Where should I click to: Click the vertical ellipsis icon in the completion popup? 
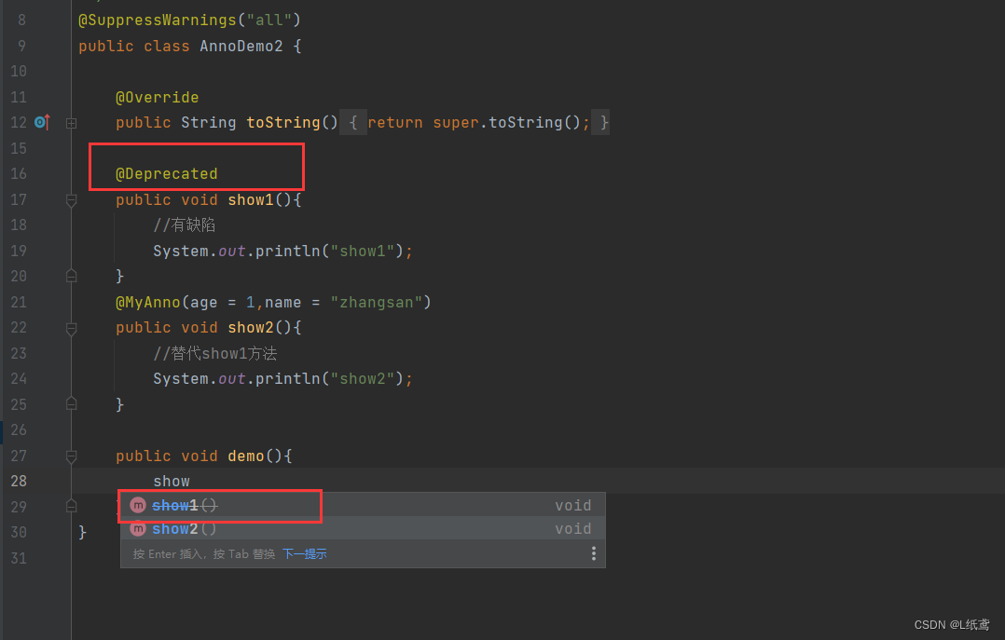594,552
